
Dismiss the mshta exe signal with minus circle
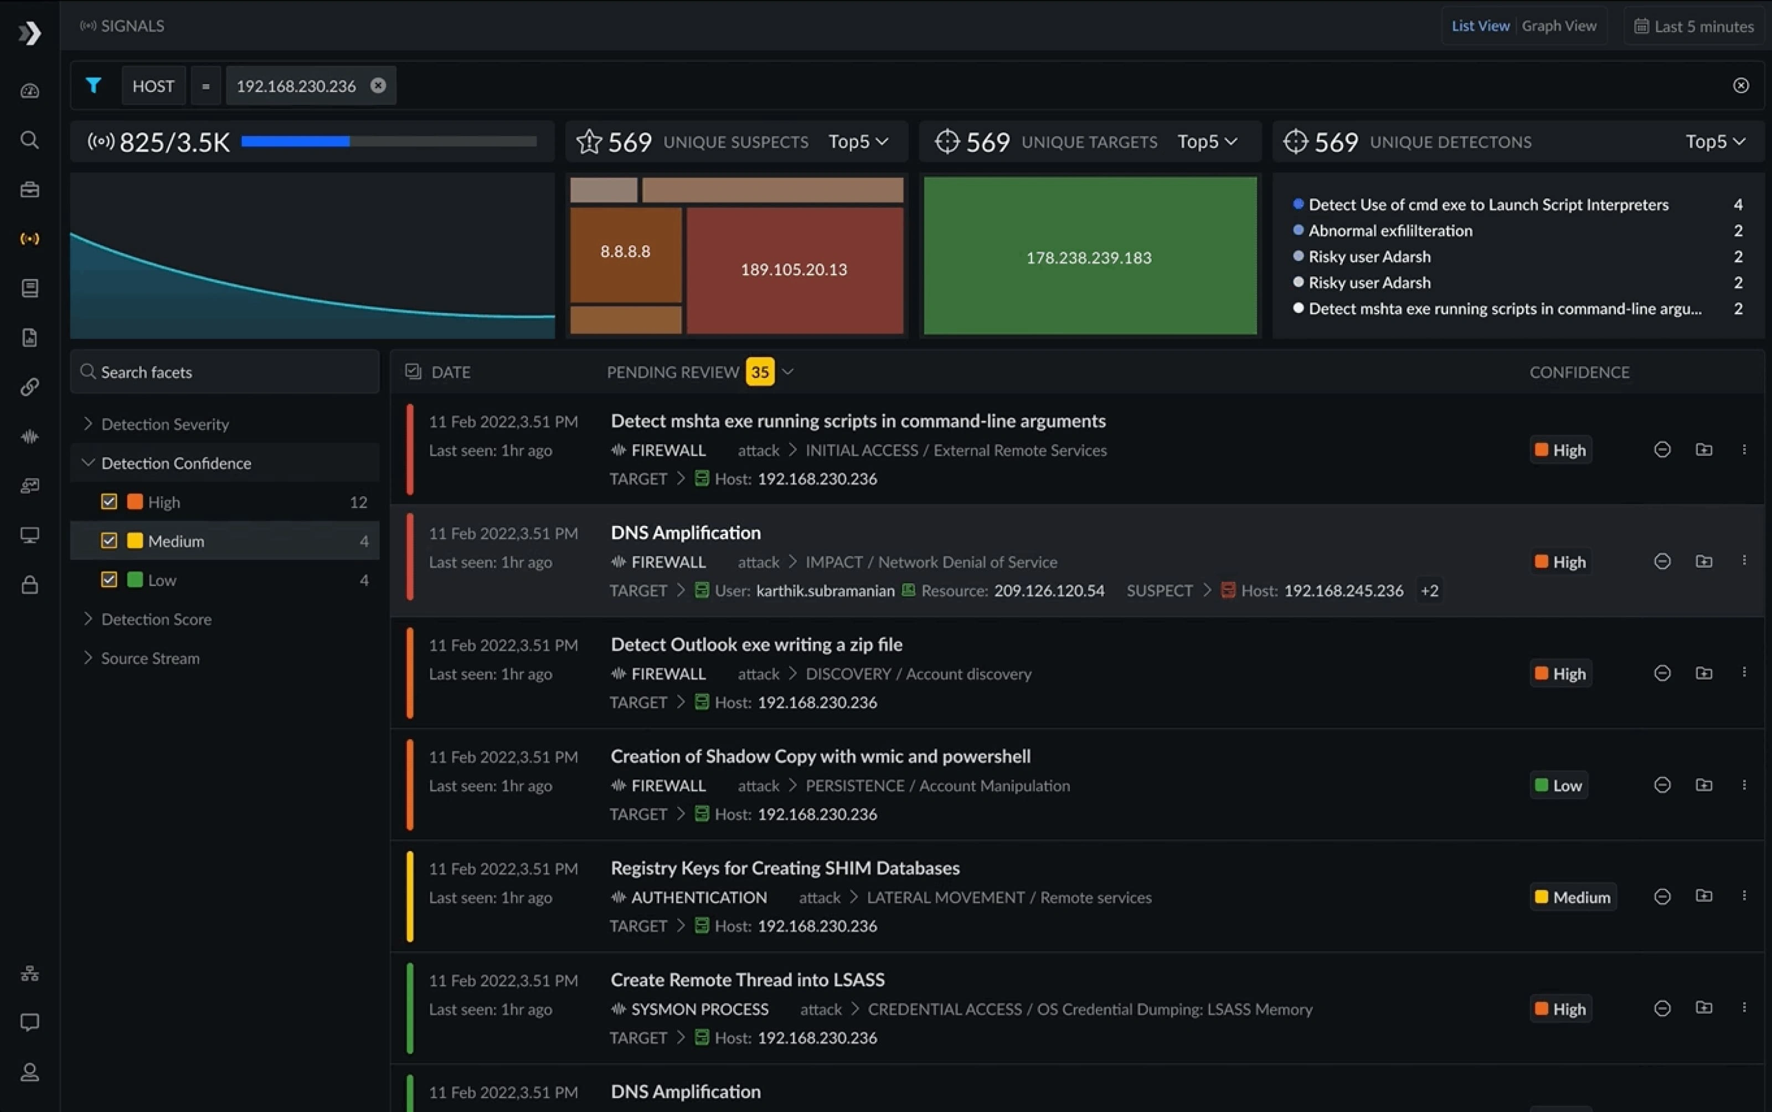click(1662, 449)
